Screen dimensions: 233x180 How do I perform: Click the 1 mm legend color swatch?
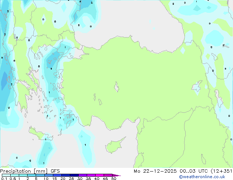[23, 175]
